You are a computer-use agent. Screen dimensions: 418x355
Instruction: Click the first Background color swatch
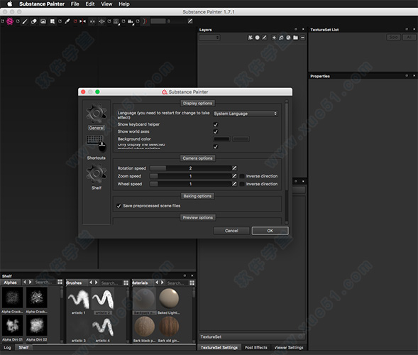221,139
